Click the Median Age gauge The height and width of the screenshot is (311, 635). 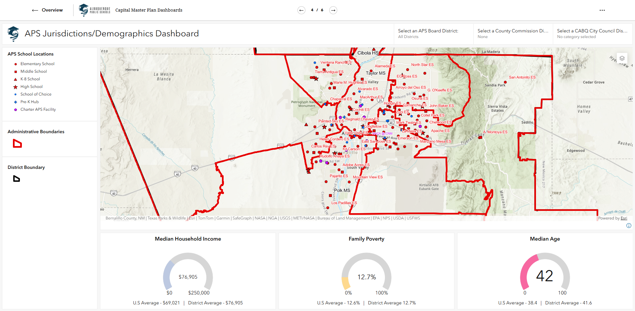(x=545, y=272)
